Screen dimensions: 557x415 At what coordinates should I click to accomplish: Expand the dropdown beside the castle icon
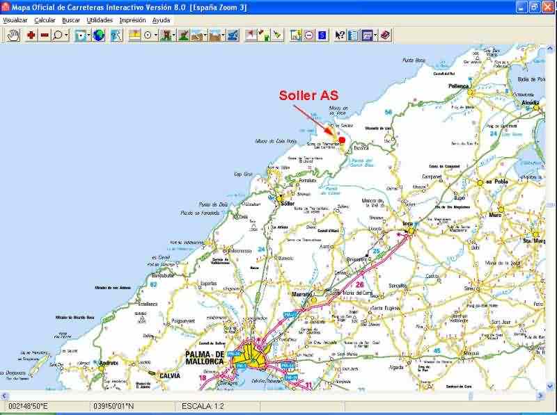click(173, 35)
